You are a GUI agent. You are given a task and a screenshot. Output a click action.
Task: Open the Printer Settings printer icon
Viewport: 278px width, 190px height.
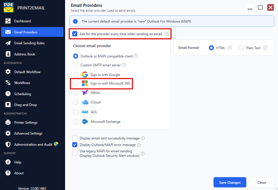8,122
